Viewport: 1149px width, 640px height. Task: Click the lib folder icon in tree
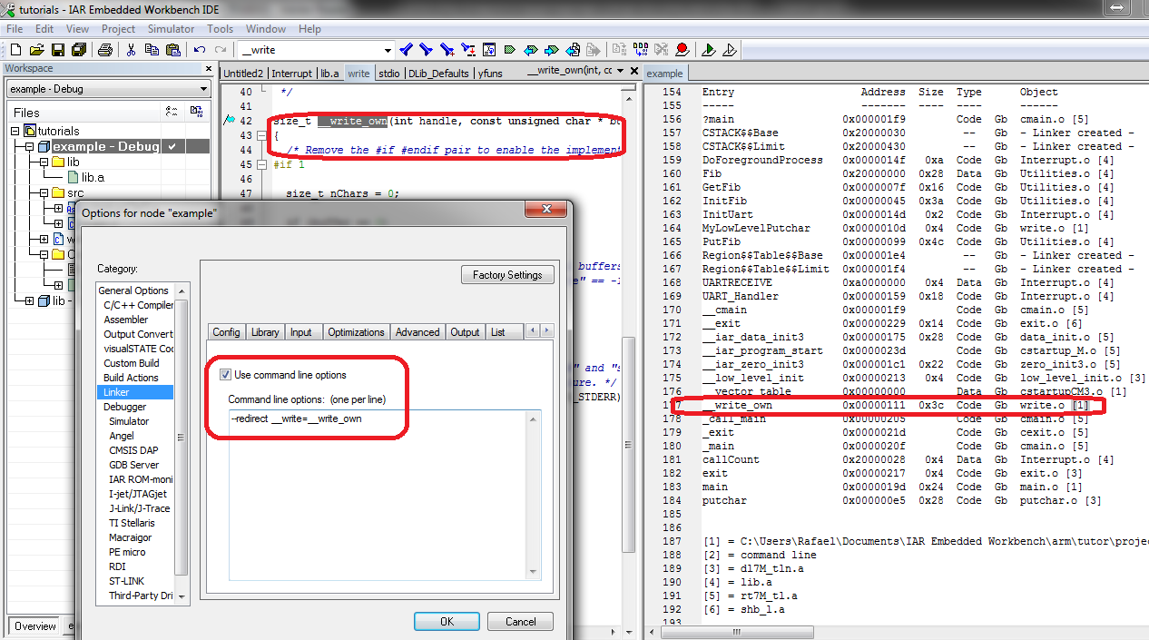coord(59,162)
